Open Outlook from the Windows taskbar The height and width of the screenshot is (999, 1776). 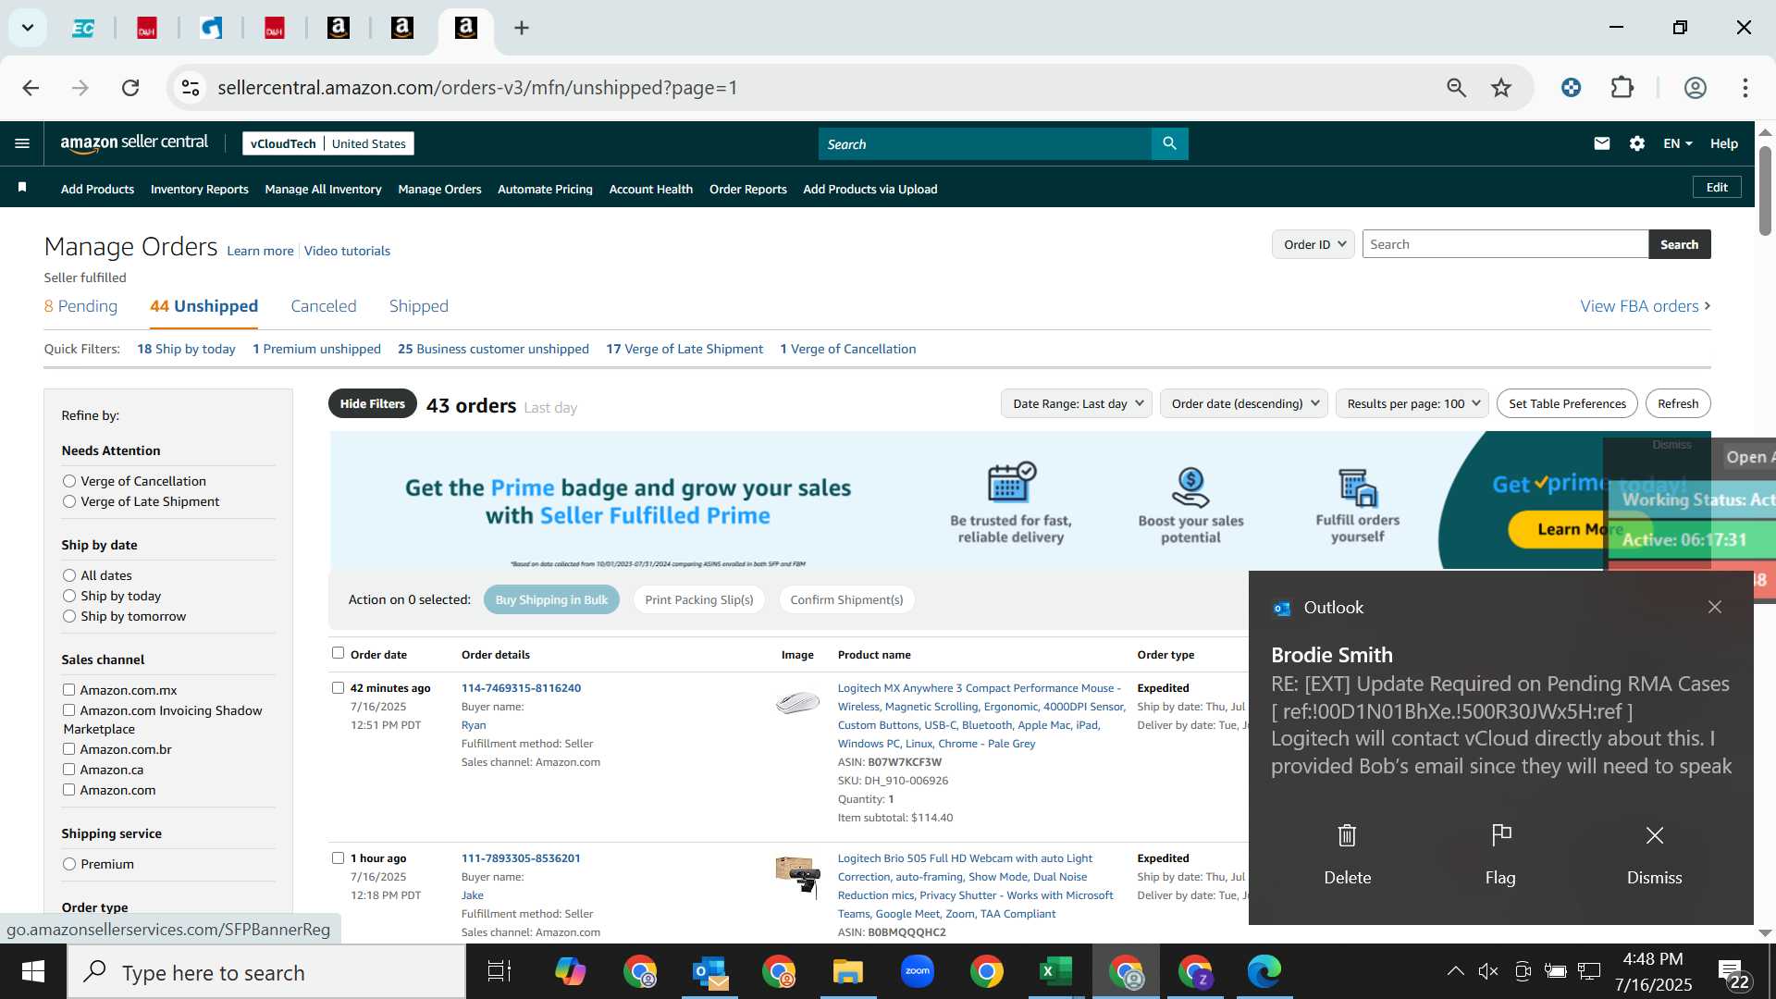[709, 972]
